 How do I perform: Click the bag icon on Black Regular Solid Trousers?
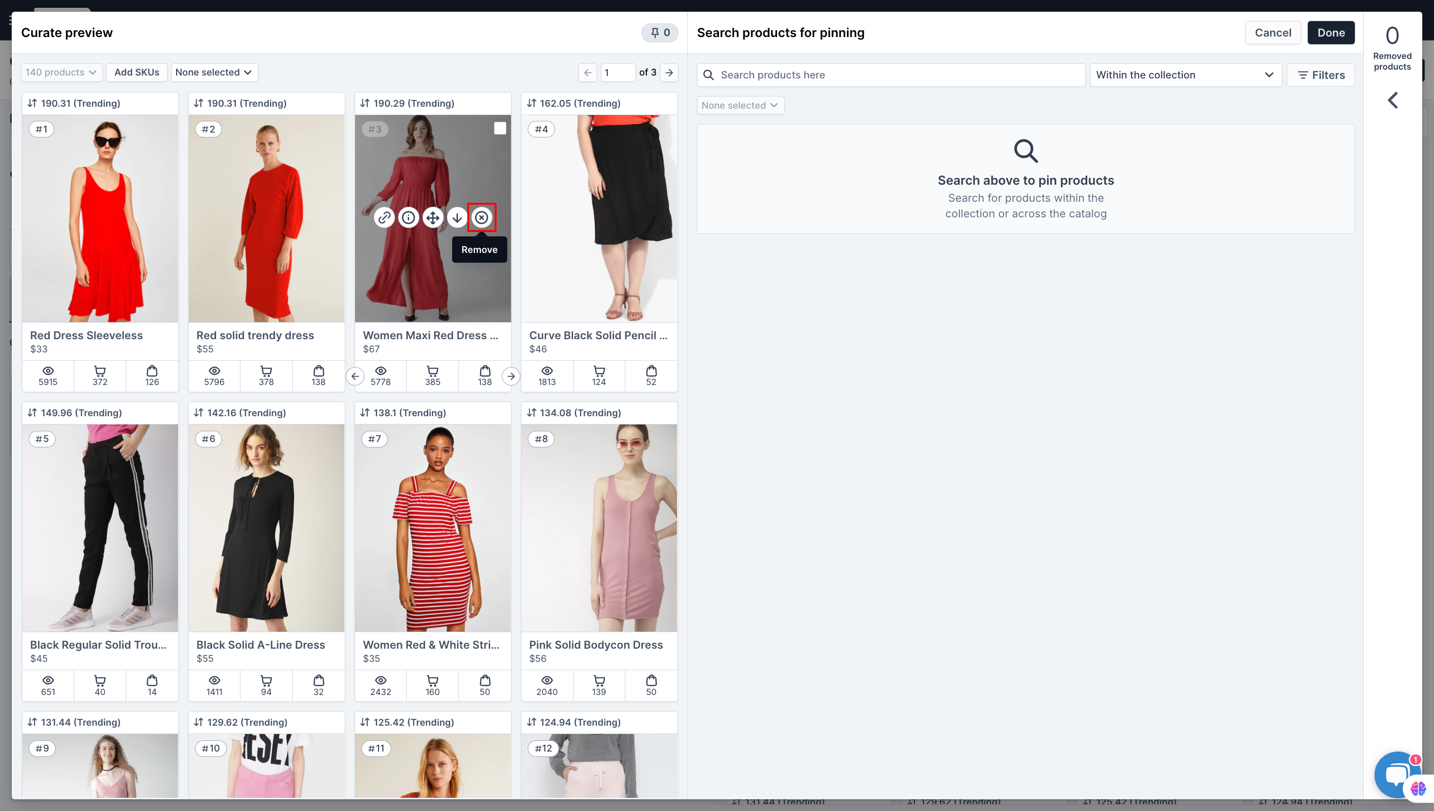pyautogui.click(x=152, y=681)
